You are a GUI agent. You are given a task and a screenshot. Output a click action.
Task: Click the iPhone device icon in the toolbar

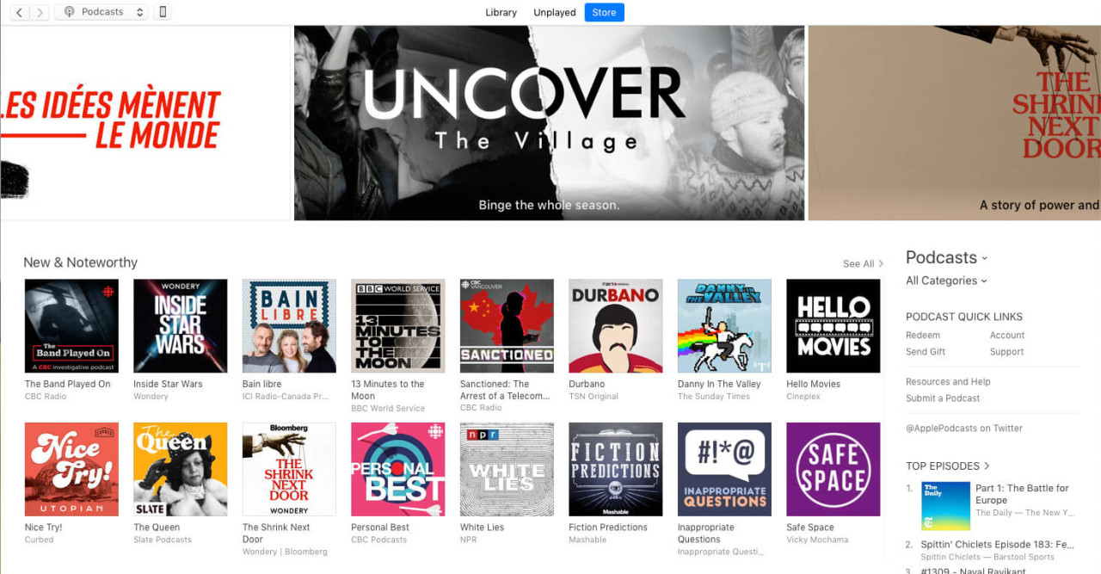(x=163, y=12)
